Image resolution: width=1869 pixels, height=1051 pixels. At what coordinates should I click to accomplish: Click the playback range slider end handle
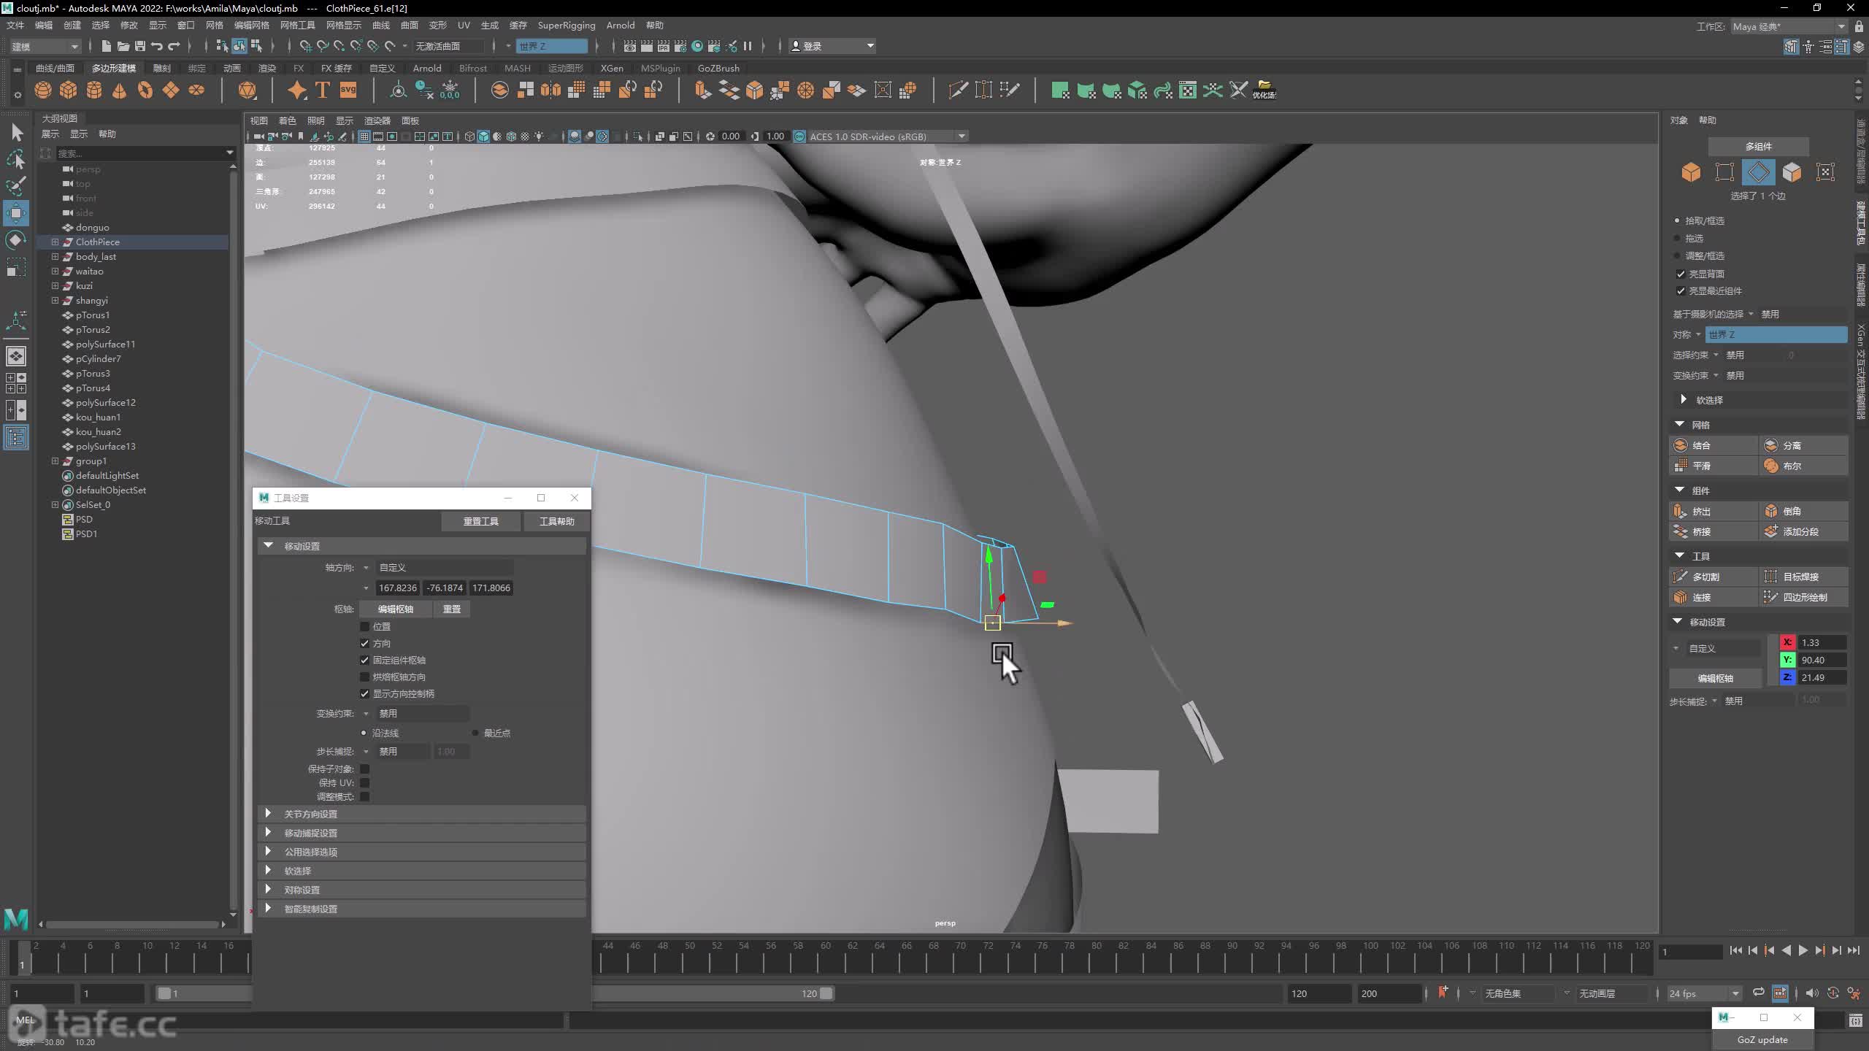pos(826,993)
